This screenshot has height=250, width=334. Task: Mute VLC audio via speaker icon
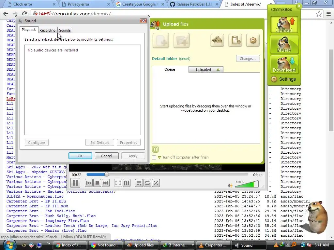(x=230, y=185)
